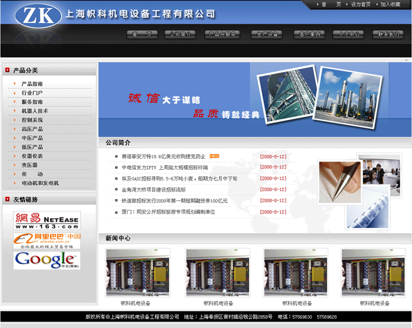Click the red icon beside 友情链接
This screenshot has width=412, height=328.
click(7, 199)
